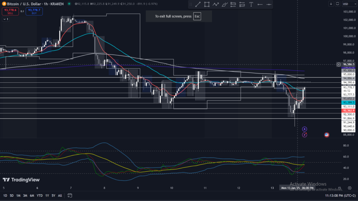This screenshot has width=358, height=201.
Task: Switch to the 1D time range
Action: coord(5,195)
